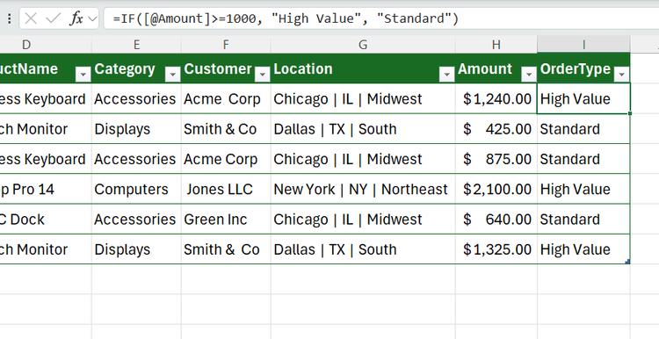Open the ProductName column filter dropdown

[x=83, y=75]
